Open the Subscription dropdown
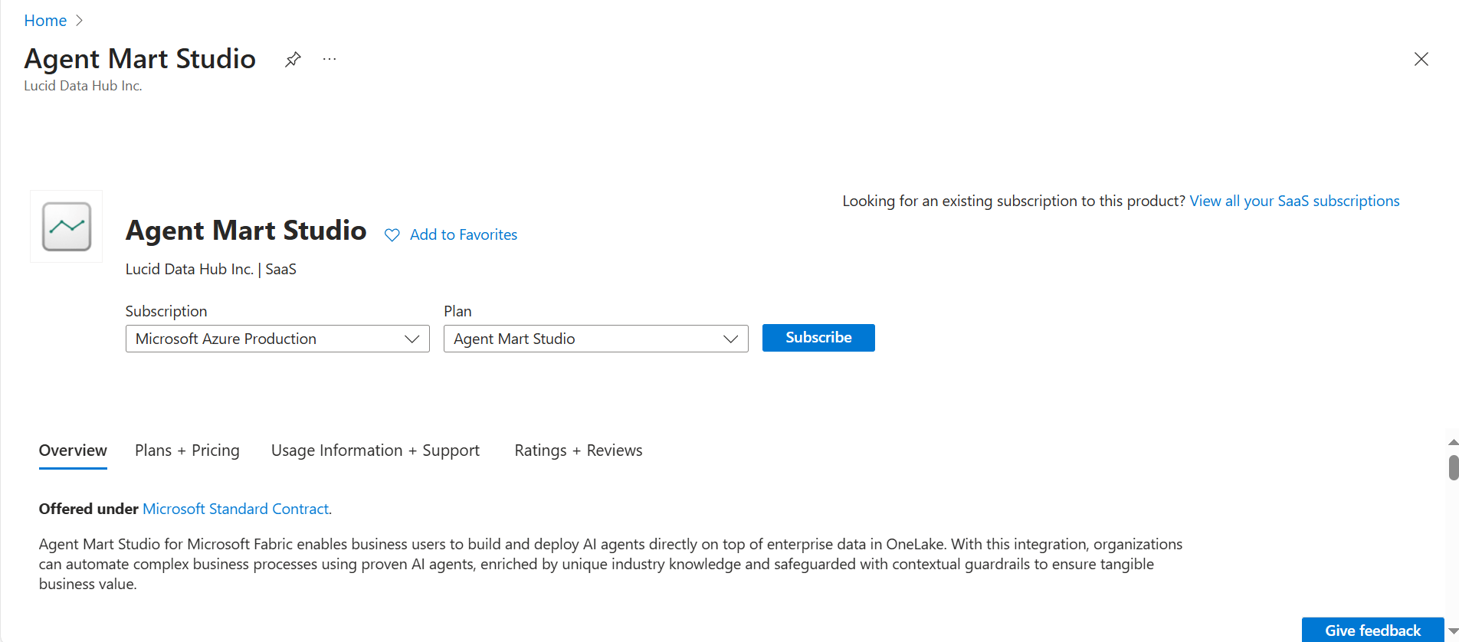Screen dimensions: 1459x642 tap(277, 339)
